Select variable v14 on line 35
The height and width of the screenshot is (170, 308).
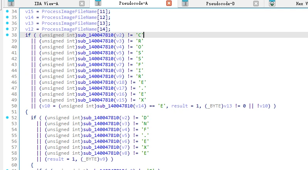29,17
